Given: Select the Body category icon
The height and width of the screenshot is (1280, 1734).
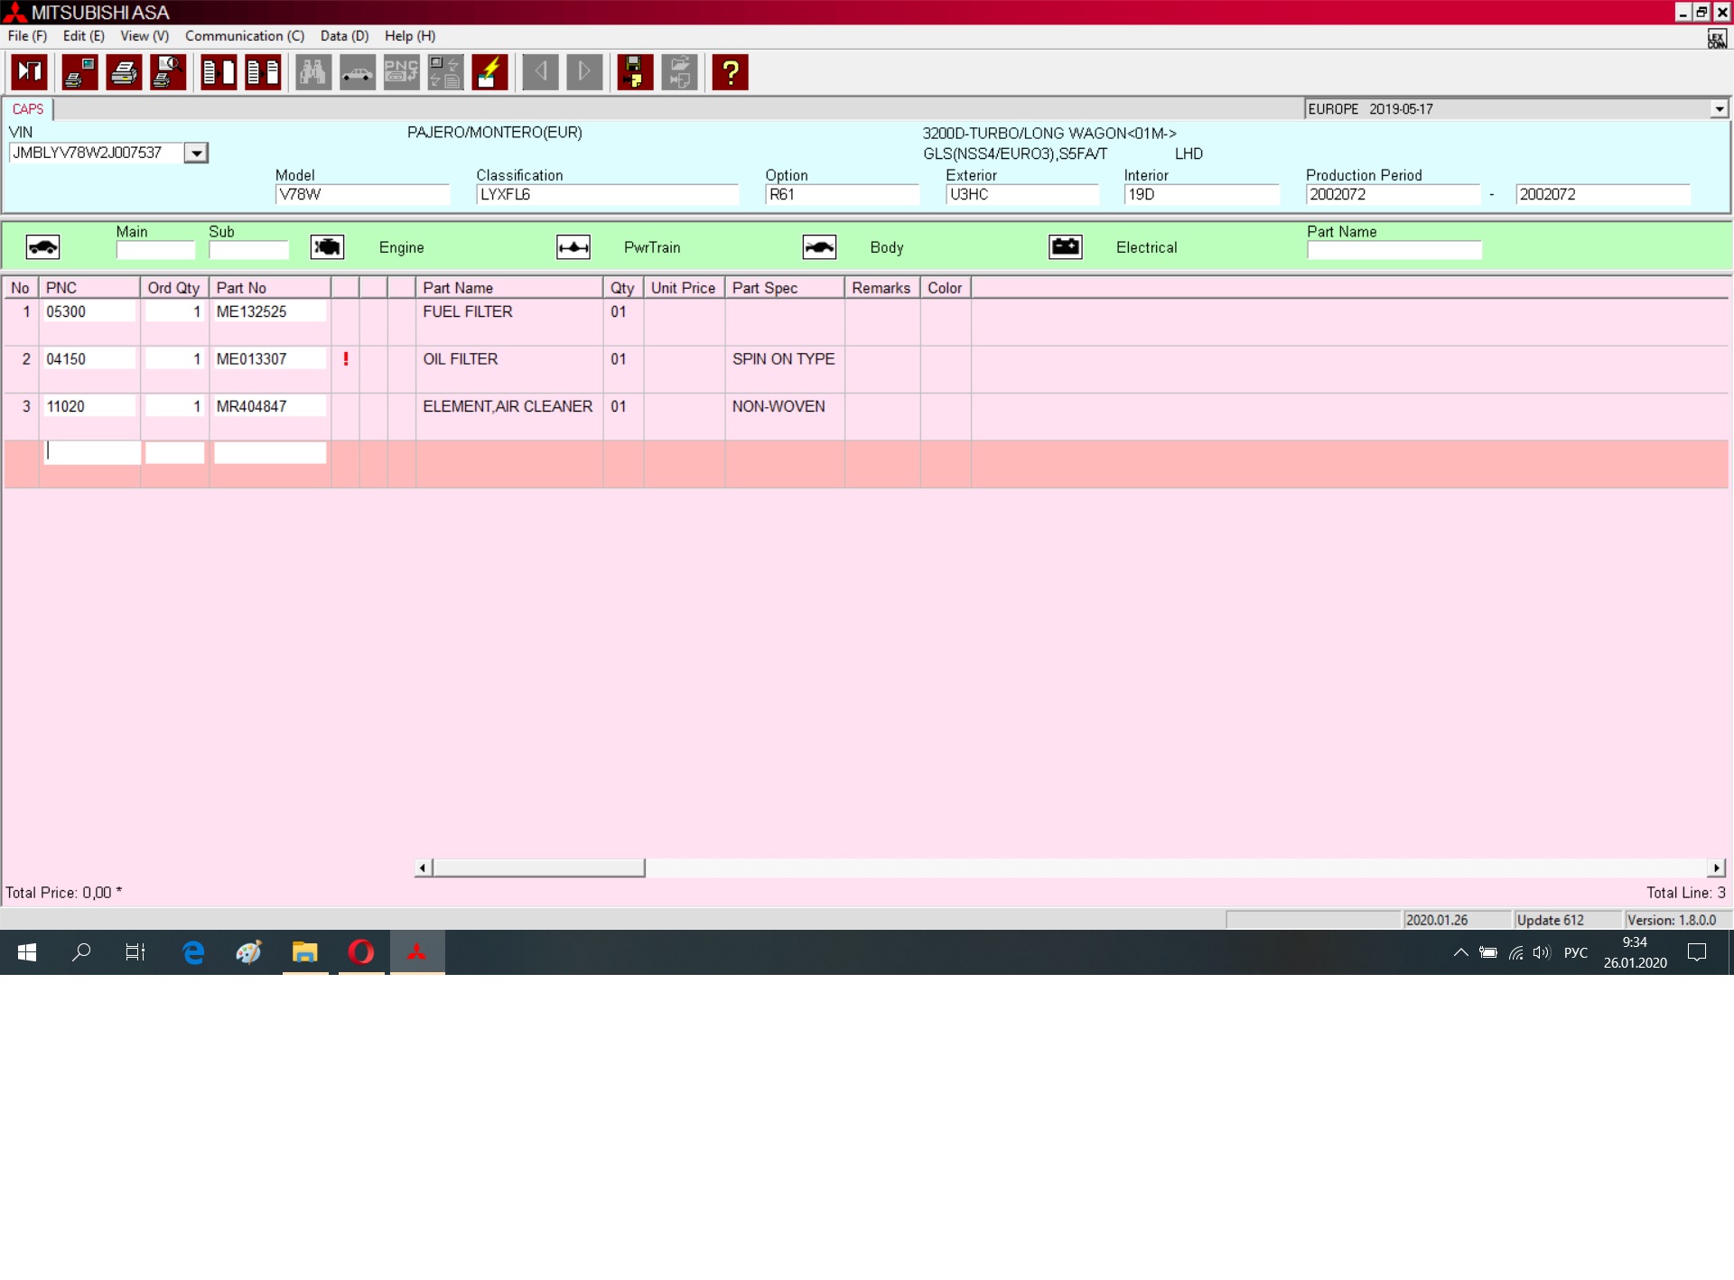Looking at the screenshot, I should coord(819,247).
